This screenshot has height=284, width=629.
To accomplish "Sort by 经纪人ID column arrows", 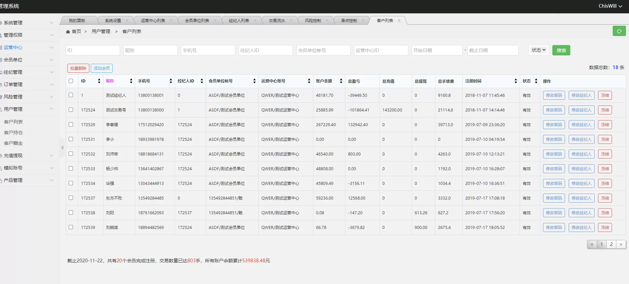I will [202, 81].
